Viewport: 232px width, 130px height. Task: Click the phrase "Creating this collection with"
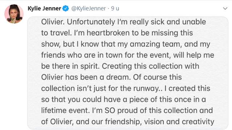[150, 66]
